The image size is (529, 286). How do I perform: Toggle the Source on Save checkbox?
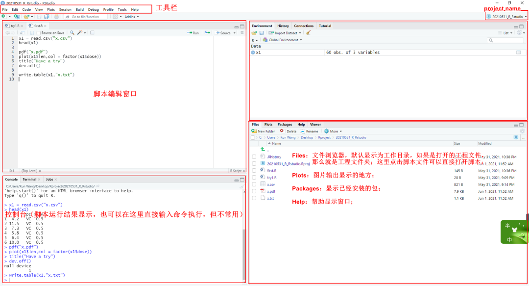click(39, 33)
